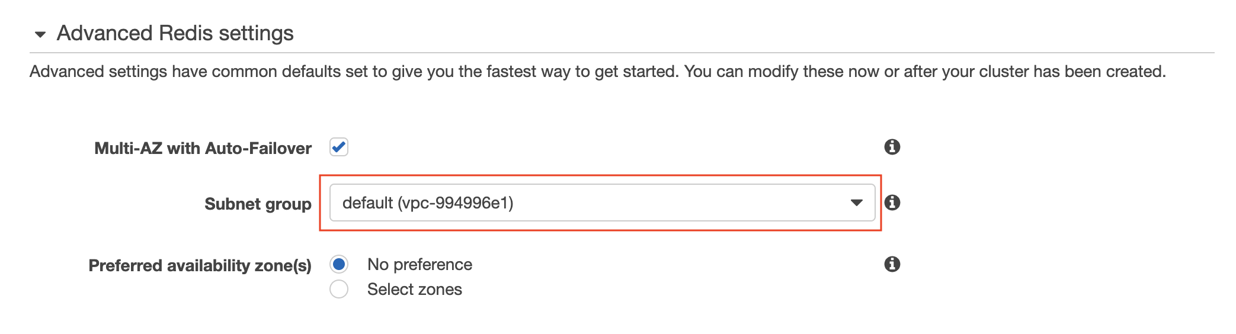Click the blue checkmark in Multi-AZ box

339,146
